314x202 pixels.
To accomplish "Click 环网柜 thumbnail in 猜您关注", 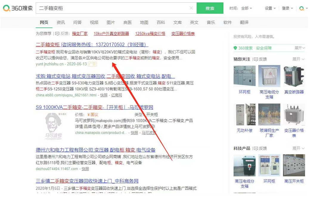I will (x=245, y=76).
